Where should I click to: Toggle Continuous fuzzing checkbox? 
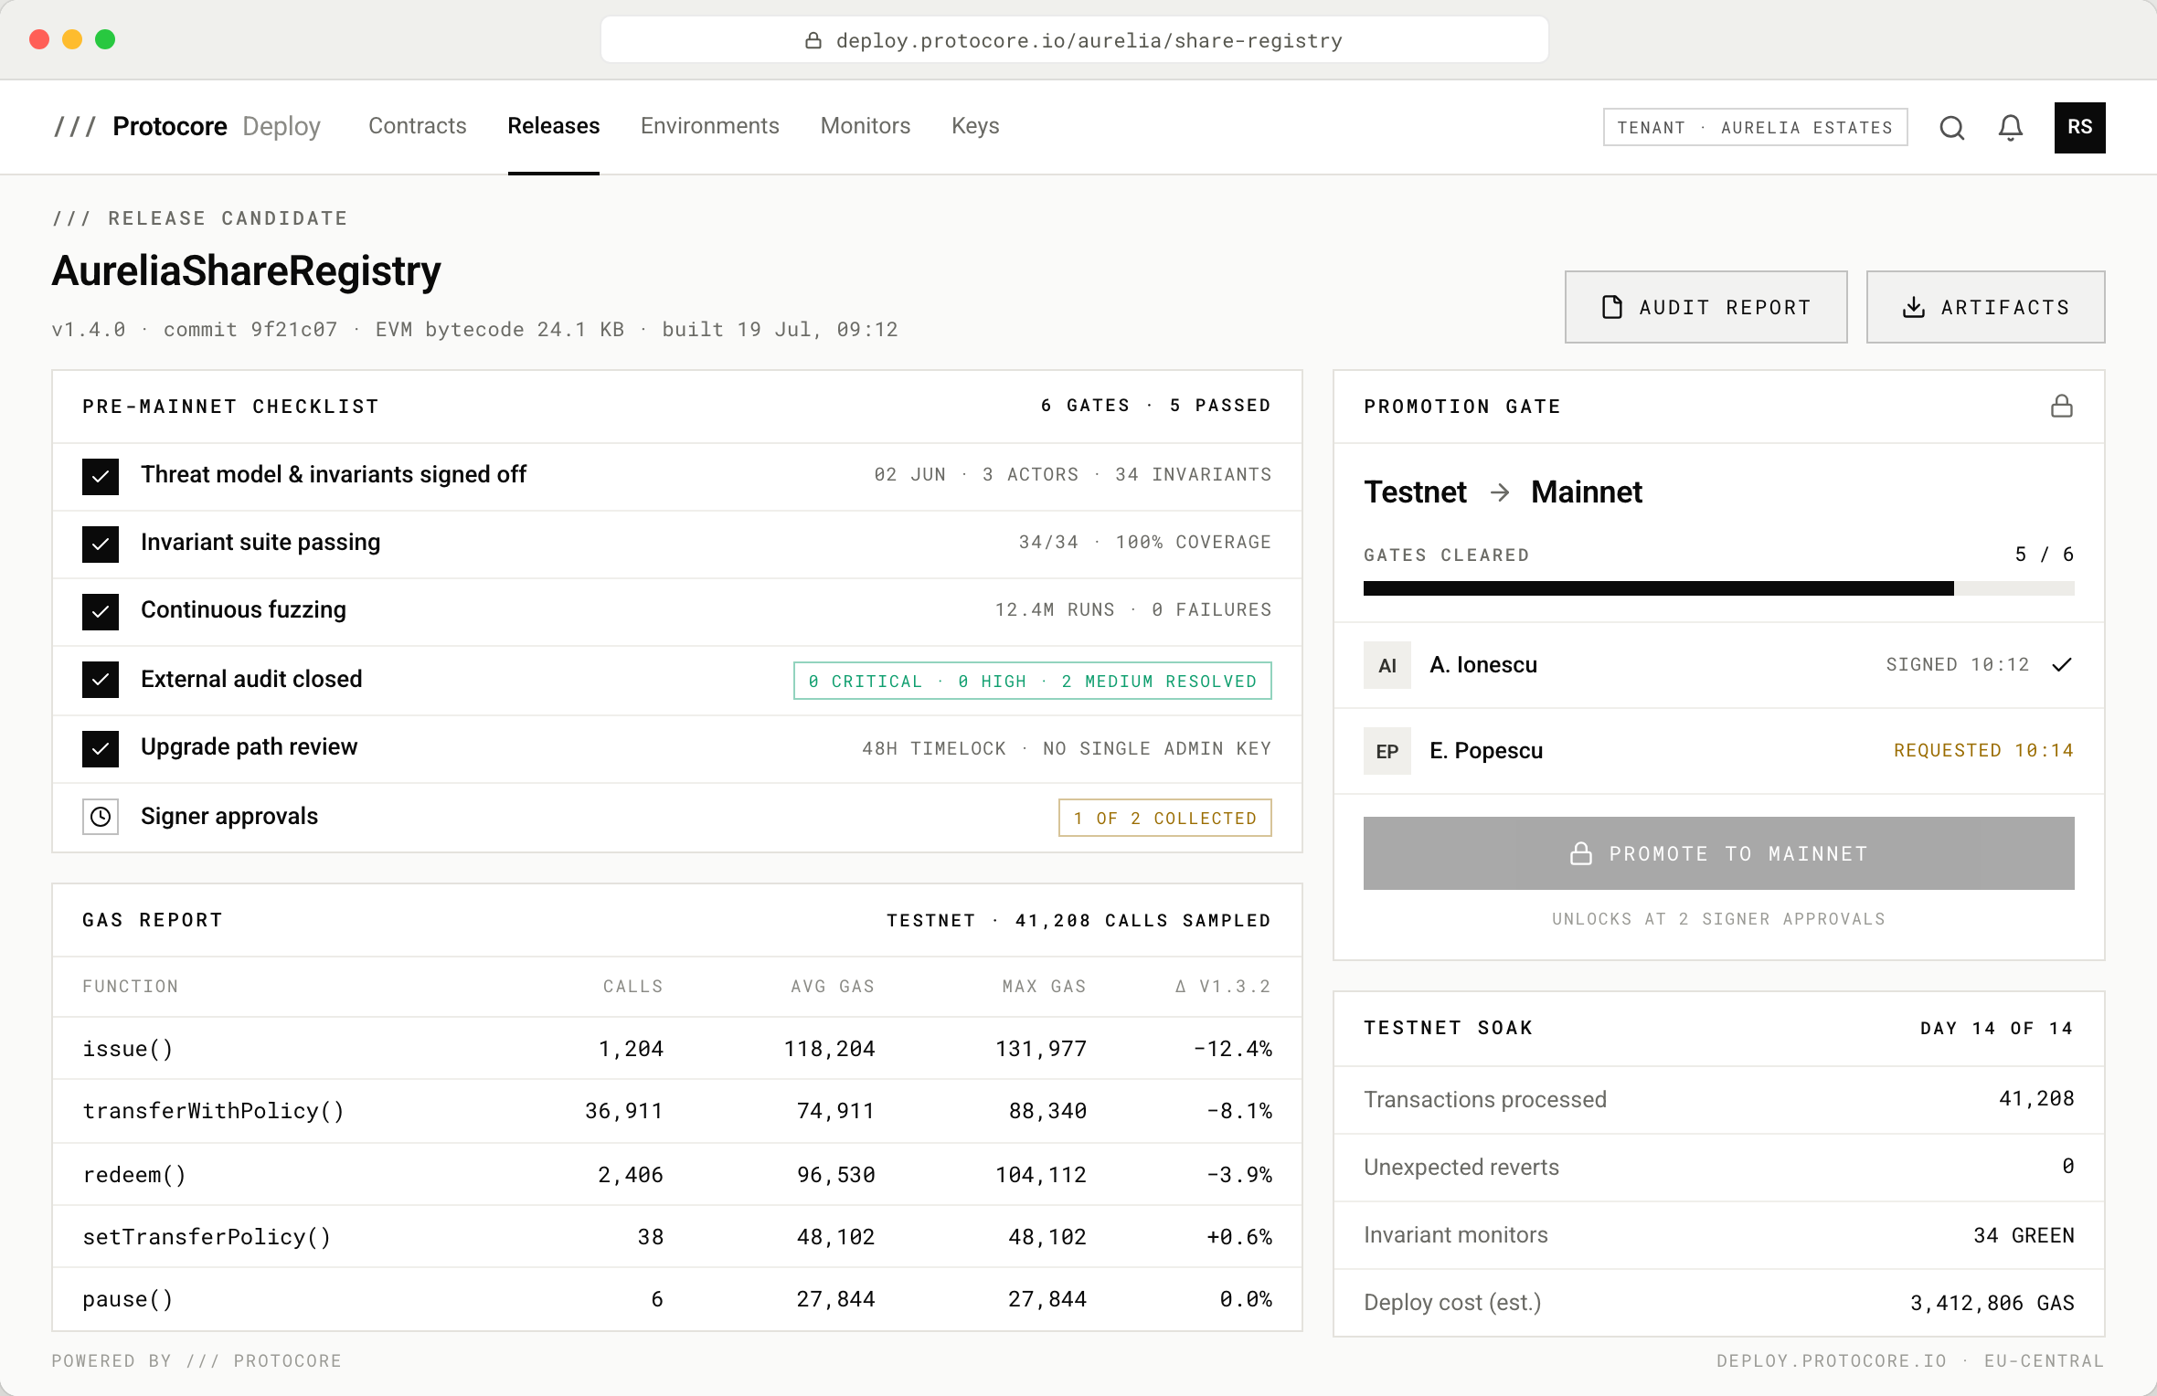(x=101, y=611)
